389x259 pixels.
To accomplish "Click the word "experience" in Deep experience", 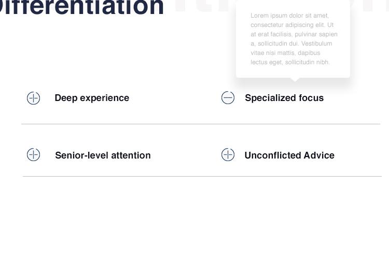I will tap(104, 98).
